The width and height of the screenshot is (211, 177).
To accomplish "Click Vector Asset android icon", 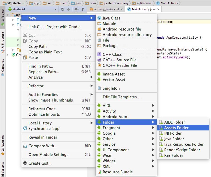I will 99,80.
